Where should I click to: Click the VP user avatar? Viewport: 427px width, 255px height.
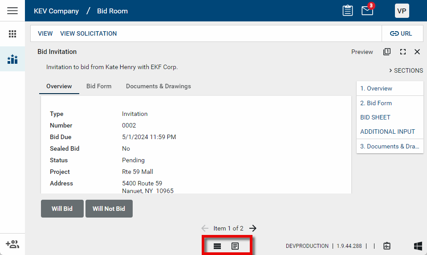402,11
